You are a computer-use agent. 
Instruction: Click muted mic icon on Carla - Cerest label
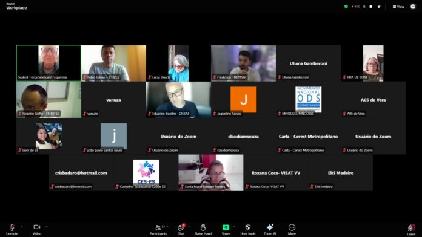pyautogui.click(x=280, y=150)
